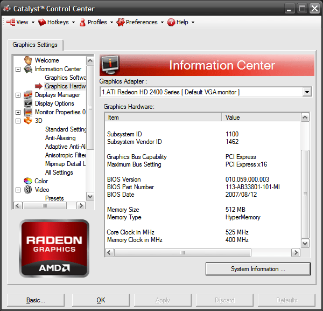Click the System Information button

click(x=258, y=269)
